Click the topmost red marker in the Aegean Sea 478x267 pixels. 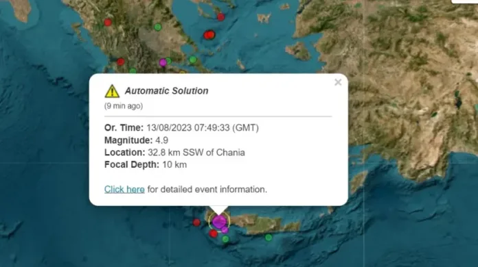coord(220,17)
